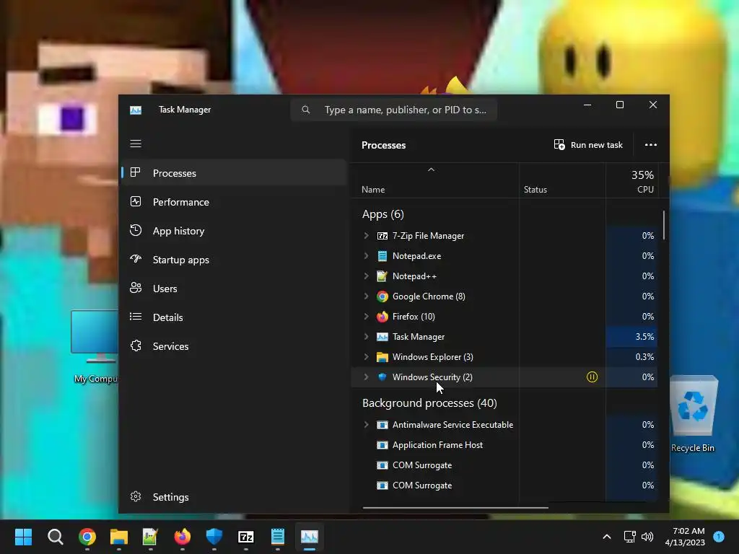Switch to the Performance page

235,202
